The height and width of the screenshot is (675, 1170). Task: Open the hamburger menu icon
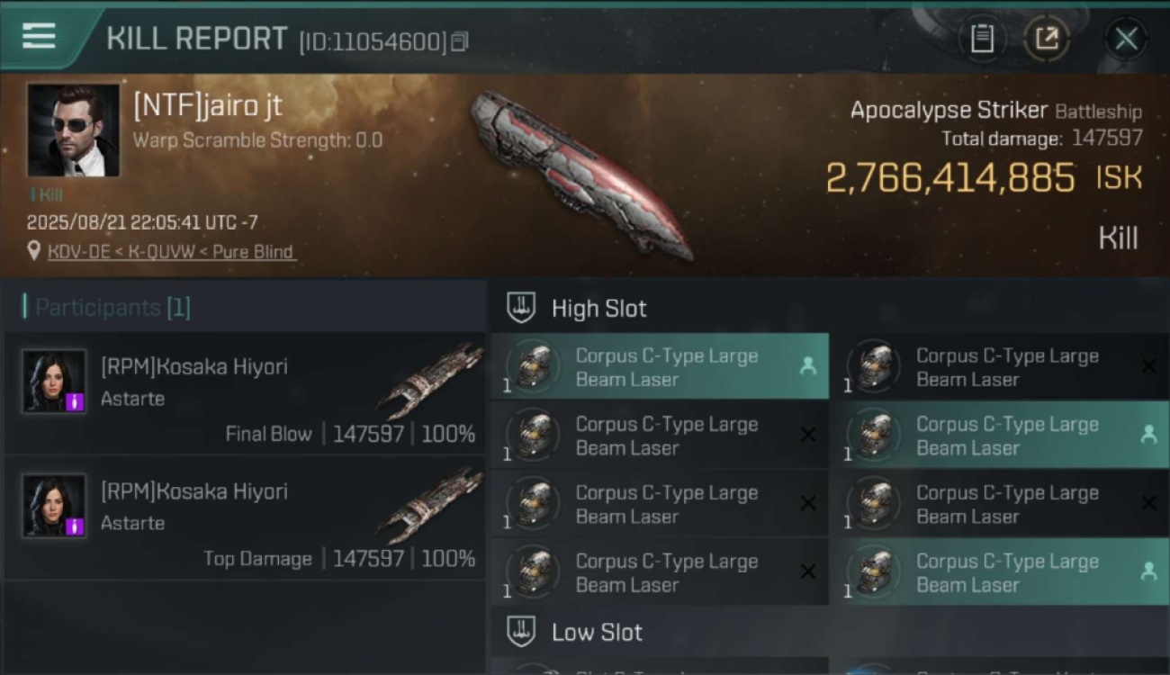pos(39,36)
